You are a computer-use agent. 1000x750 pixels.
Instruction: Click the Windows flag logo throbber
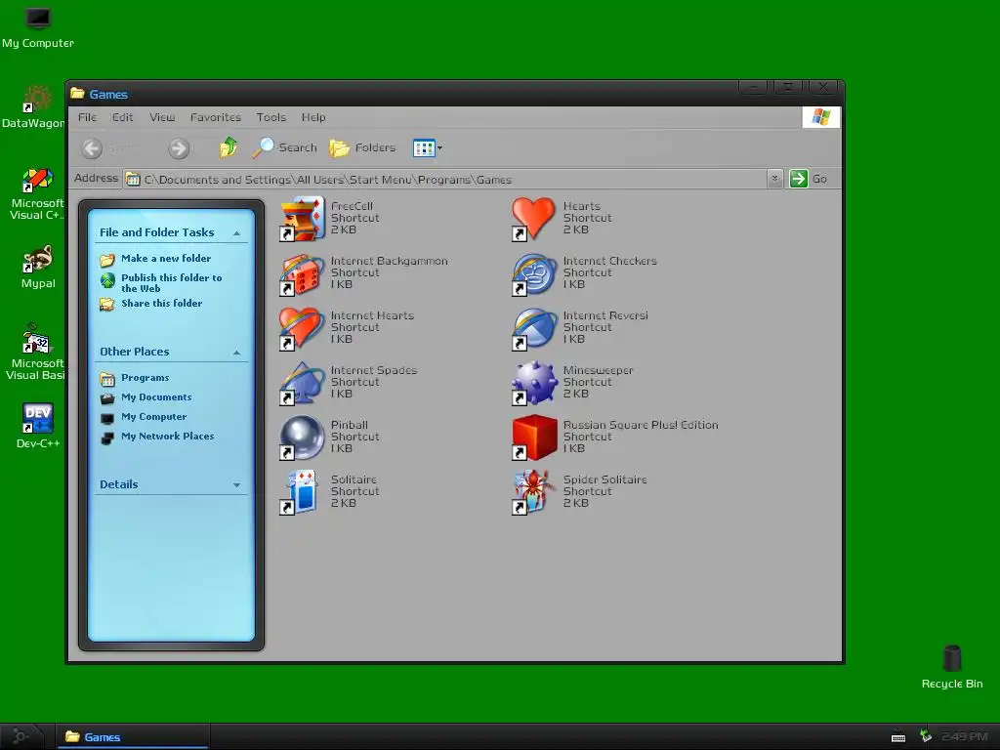pyautogui.click(x=820, y=117)
